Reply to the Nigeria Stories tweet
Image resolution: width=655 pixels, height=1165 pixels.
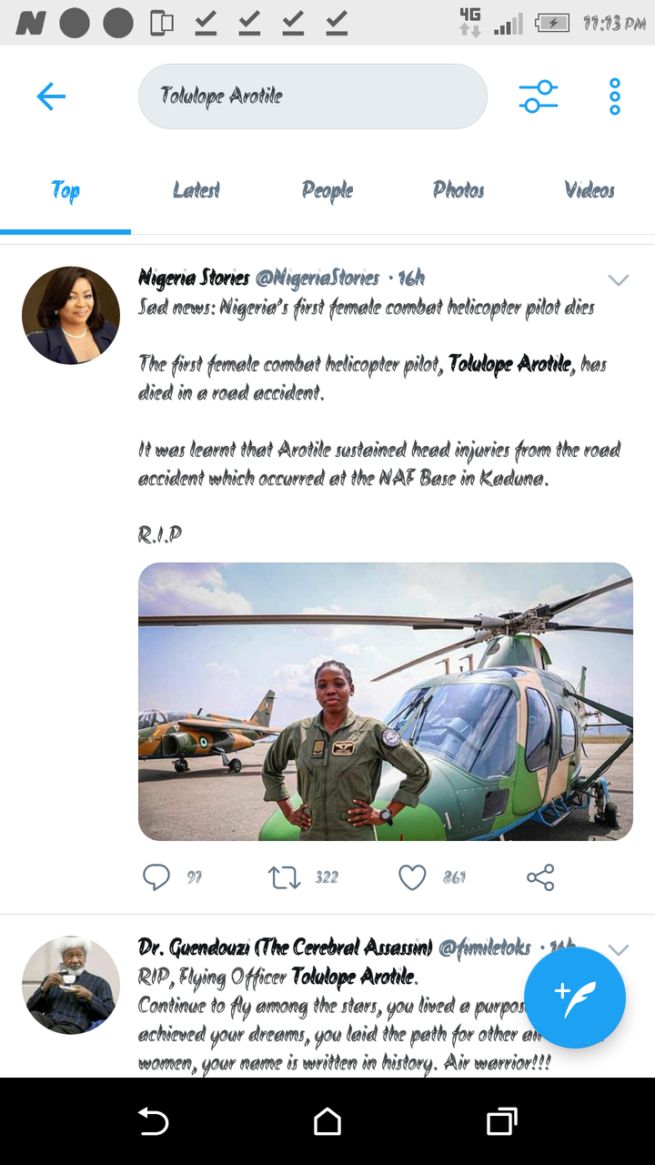tap(156, 877)
